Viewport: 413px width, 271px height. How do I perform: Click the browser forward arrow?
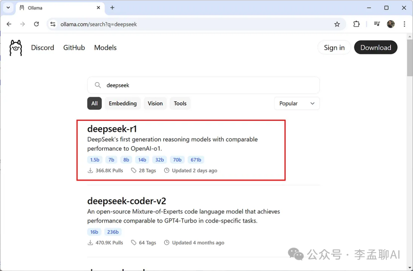pyautogui.click(x=23, y=24)
